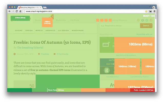Click the green ad thumbnail above 'Easy front-end development'
164x102 pixels.
tap(107, 45)
